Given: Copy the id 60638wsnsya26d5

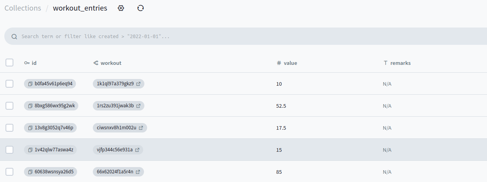Looking at the screenshot, I should pos(30,172).
